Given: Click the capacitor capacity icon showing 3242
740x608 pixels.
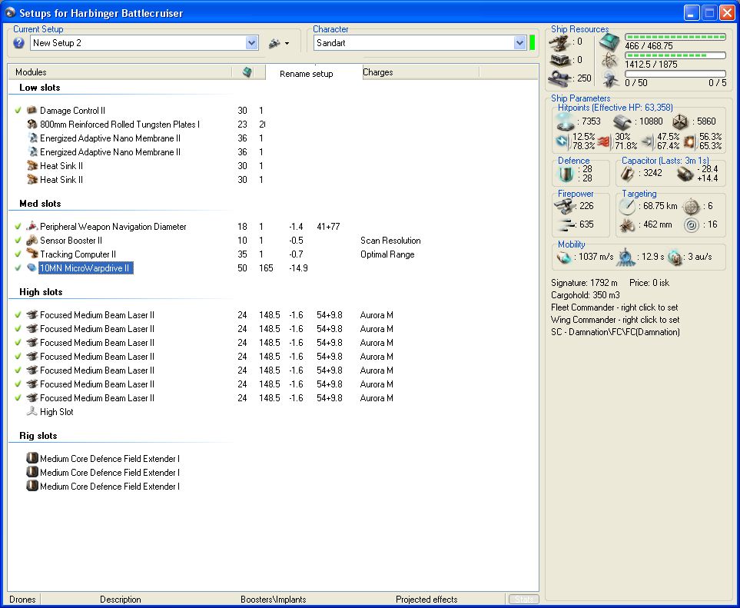Looking at the screenshot, I should coord(627,173).
